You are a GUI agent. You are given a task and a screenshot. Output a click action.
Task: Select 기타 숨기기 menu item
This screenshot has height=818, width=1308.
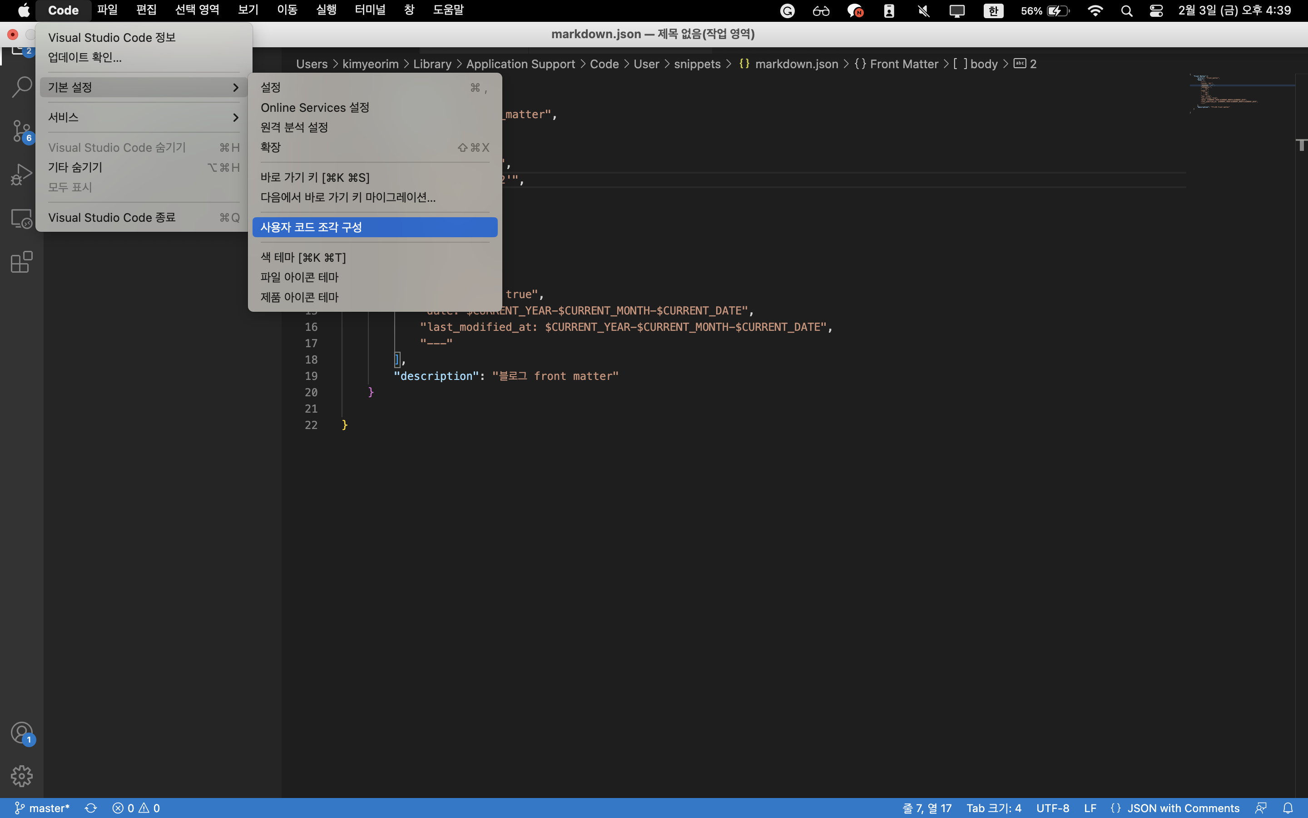pyautogui.click(x=144, y=167)
